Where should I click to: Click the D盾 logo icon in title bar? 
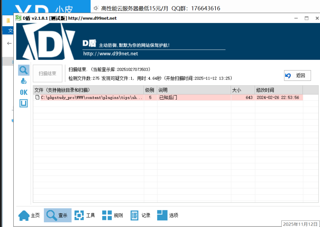[x=18, y=18]
